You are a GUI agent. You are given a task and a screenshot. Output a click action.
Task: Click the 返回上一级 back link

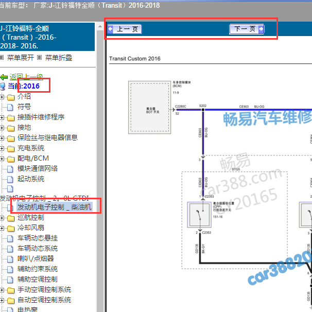point(26,77)
